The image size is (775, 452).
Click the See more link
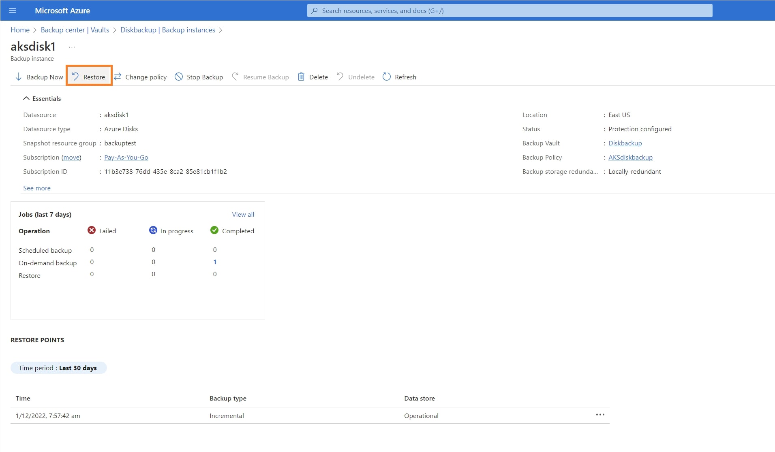point(37,188)
